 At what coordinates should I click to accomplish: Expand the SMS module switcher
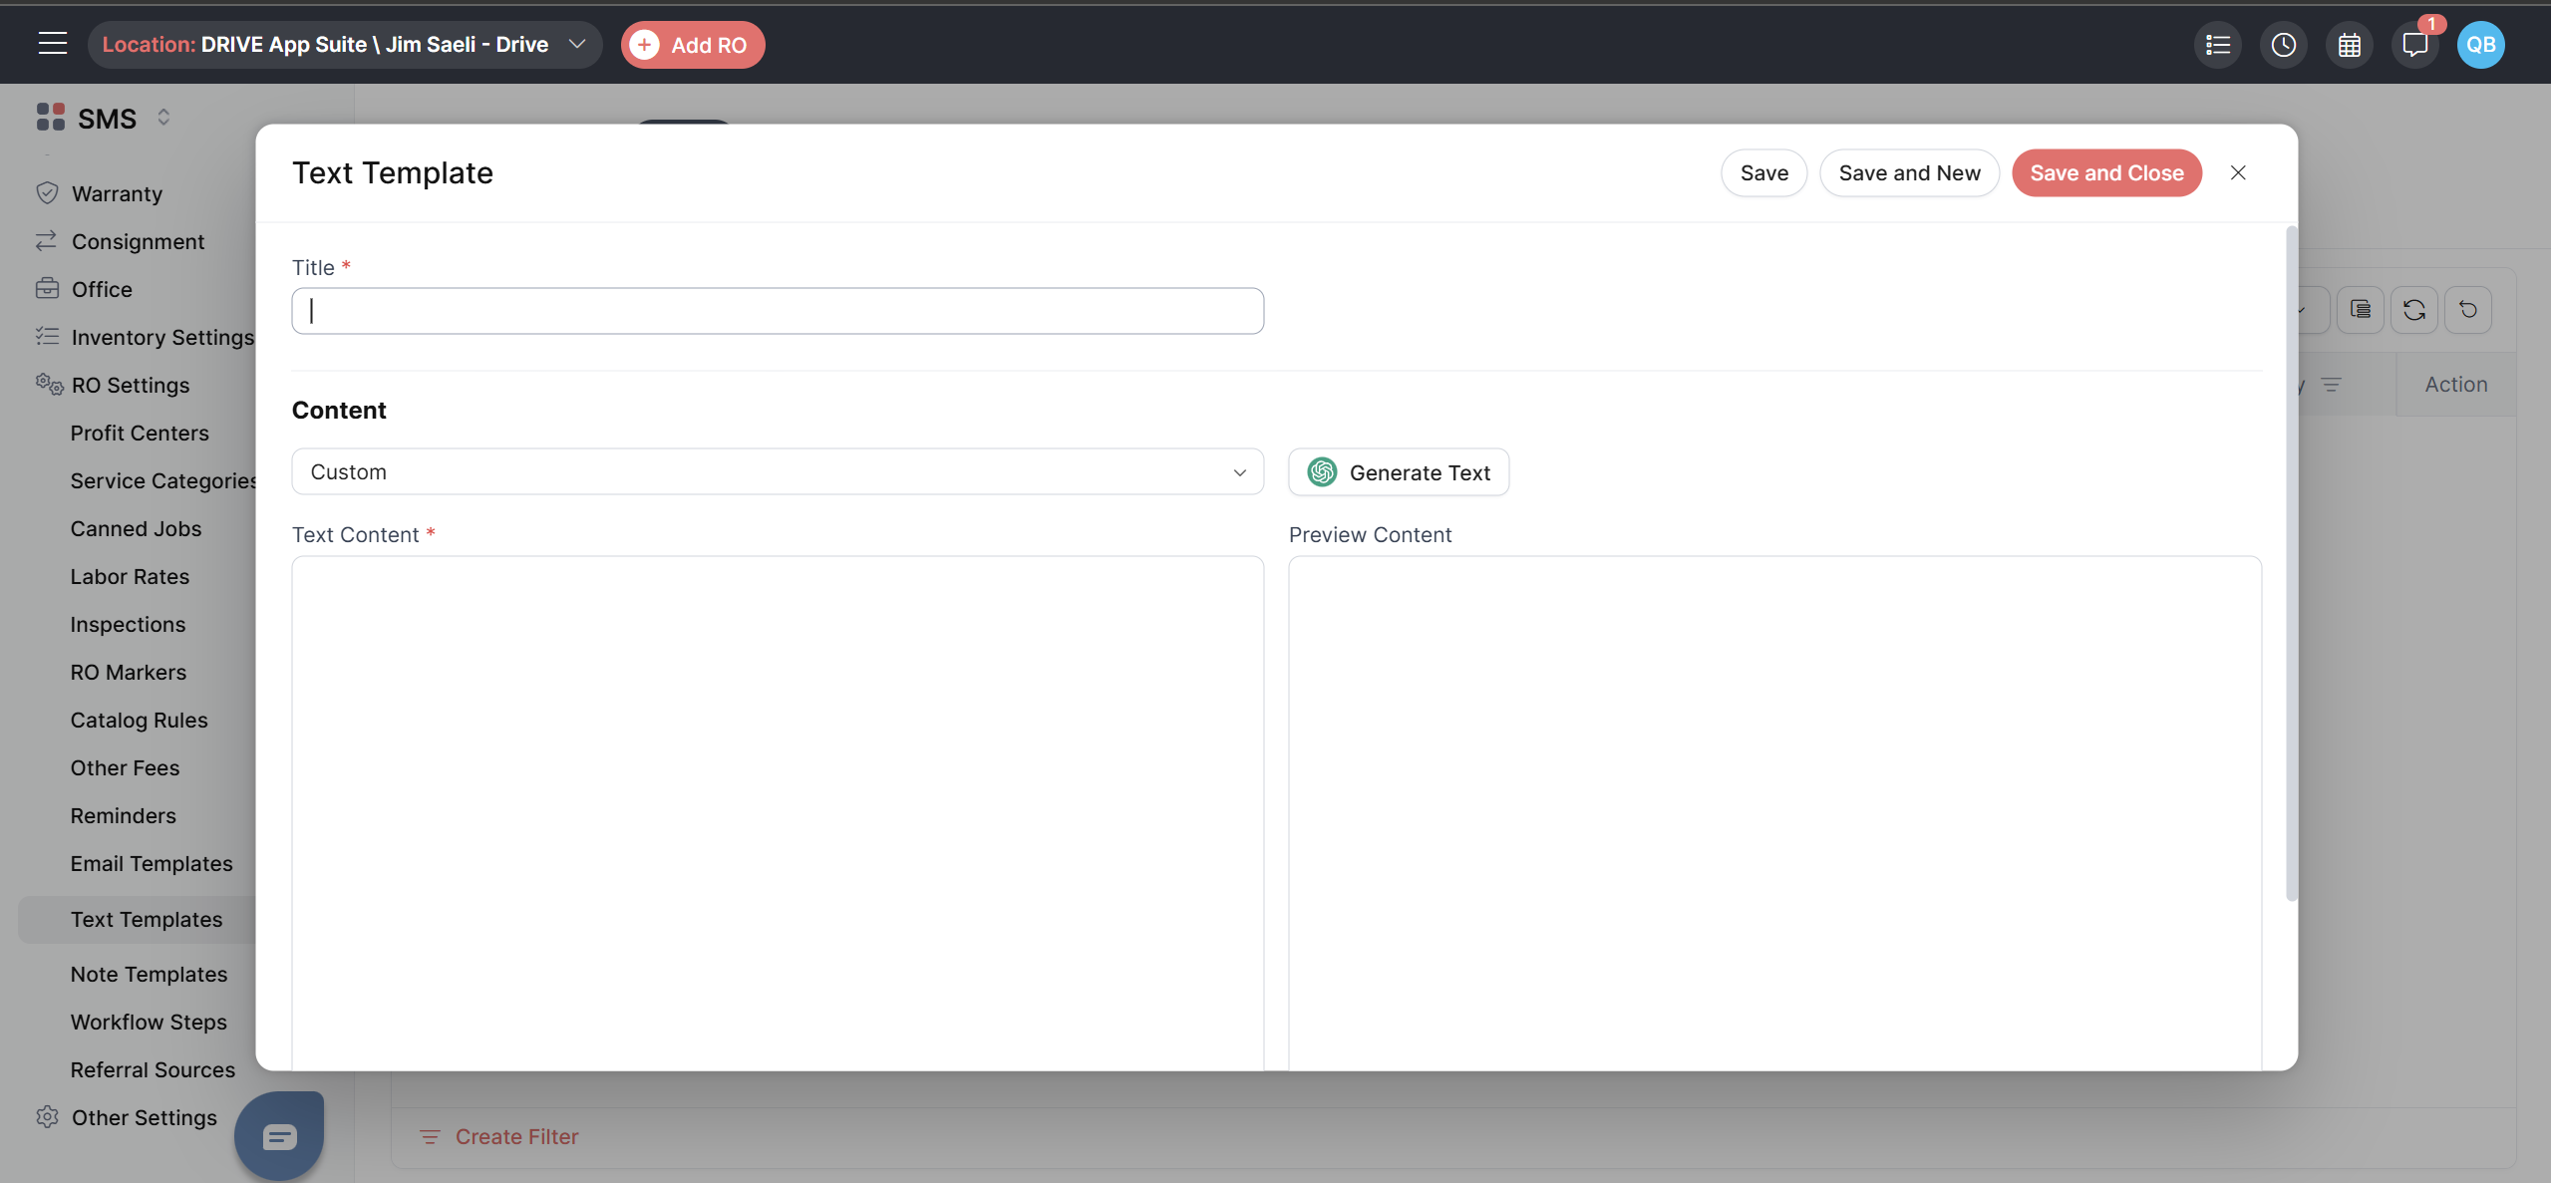click(x=162, y=118)
